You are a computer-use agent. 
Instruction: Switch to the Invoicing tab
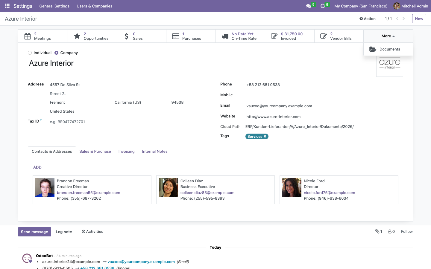pos(127,152)
